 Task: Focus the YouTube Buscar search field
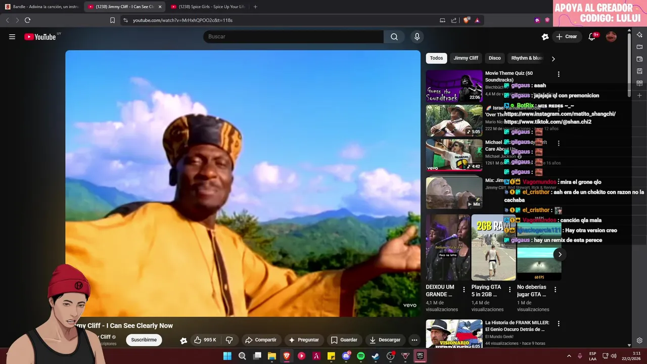[294, 36]
